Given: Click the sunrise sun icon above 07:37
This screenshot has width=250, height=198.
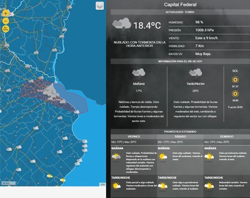Looking at the screenshot, I should 235,80.
